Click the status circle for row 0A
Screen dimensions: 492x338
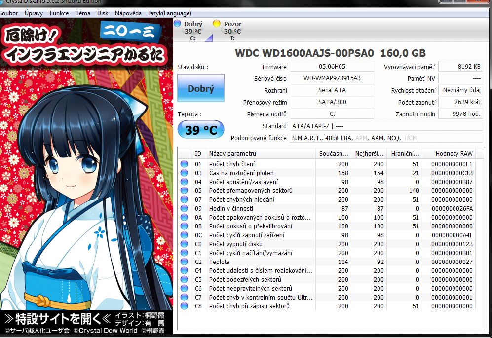coord(184,217)
